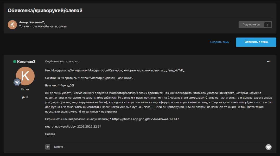Open the post options three-dot menu
This screenshot has height=156, width=280.
pyautogui.click(x=269, y=62)
